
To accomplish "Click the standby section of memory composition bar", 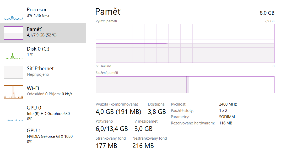I will tap(222, 85).
